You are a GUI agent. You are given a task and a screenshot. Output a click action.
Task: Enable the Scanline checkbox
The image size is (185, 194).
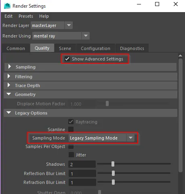(71, 129)
